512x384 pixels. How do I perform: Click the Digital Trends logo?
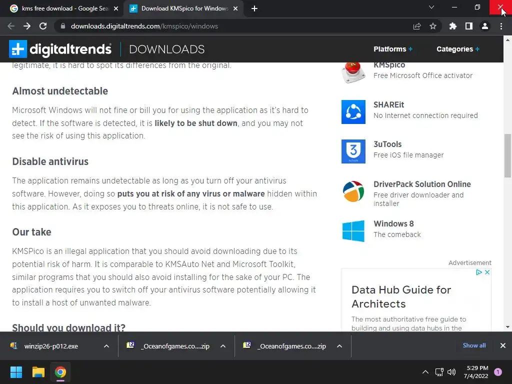coord(60,49)
